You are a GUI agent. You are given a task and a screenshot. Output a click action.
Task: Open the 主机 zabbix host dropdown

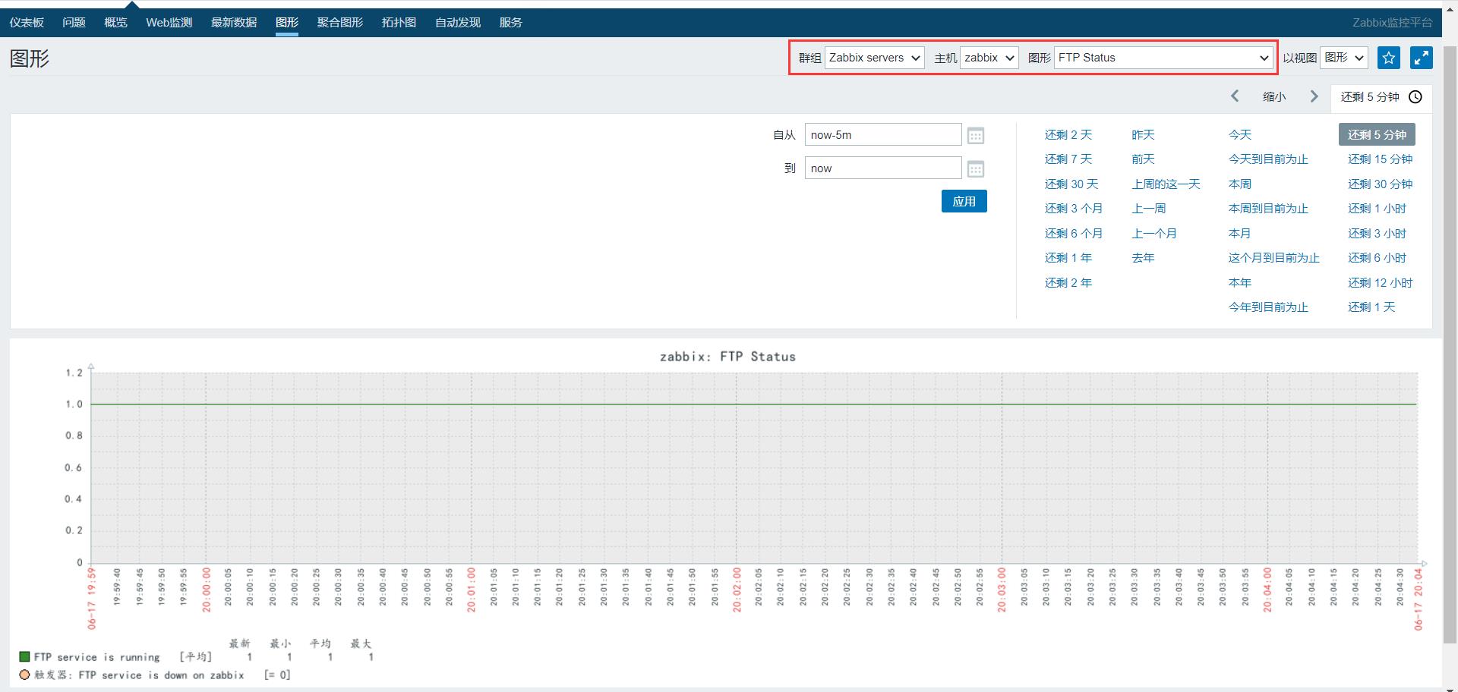click(989, 58)
